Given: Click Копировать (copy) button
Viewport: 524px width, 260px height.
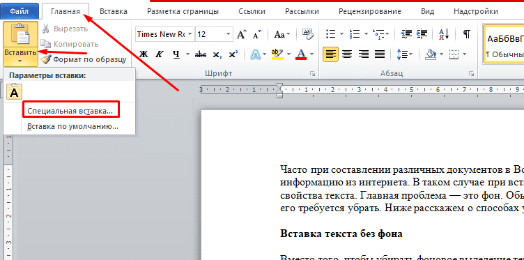Looking at the screenshot, I should 70,44.
